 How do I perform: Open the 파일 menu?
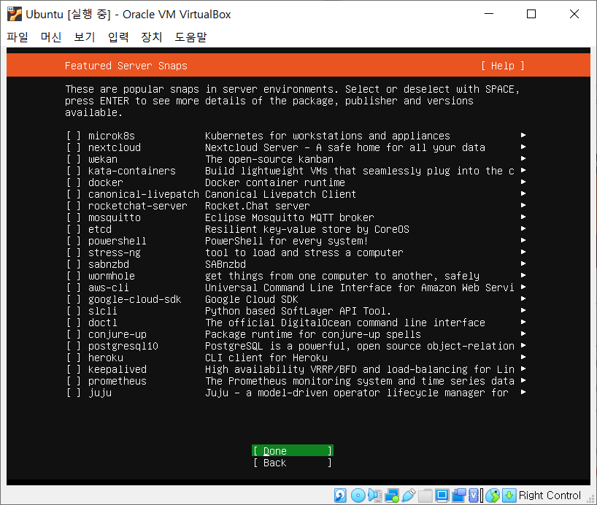[x=18, y=37]
